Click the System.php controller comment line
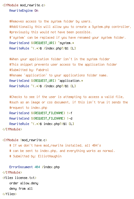 [70, 27]
